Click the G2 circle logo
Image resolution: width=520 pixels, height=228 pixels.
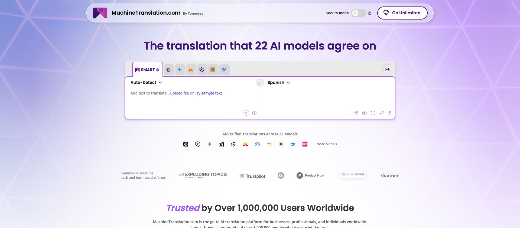[281, 175]
